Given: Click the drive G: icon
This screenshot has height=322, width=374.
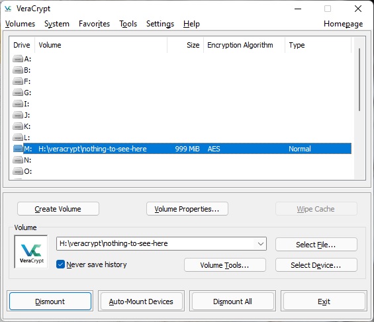Looking at the screenshot, I should pos(18,93).
